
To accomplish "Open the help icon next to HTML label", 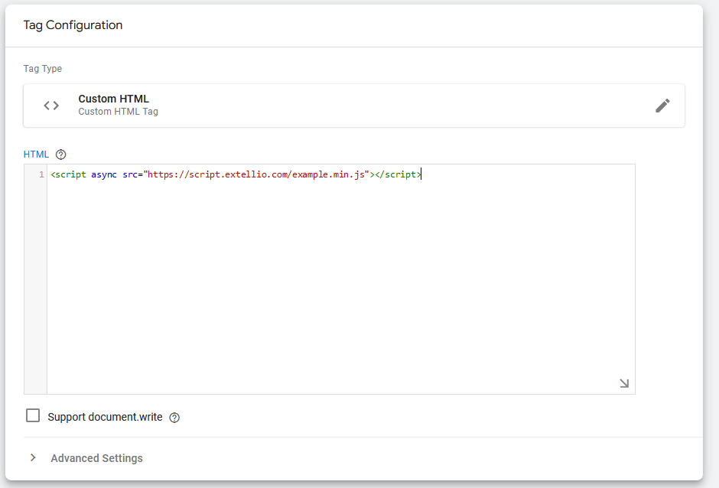I will point(61,155).
